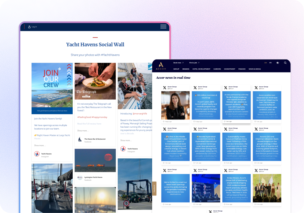
Task: Click Lymington Yacht Haven avatar icon
Action: coord(80,178)
